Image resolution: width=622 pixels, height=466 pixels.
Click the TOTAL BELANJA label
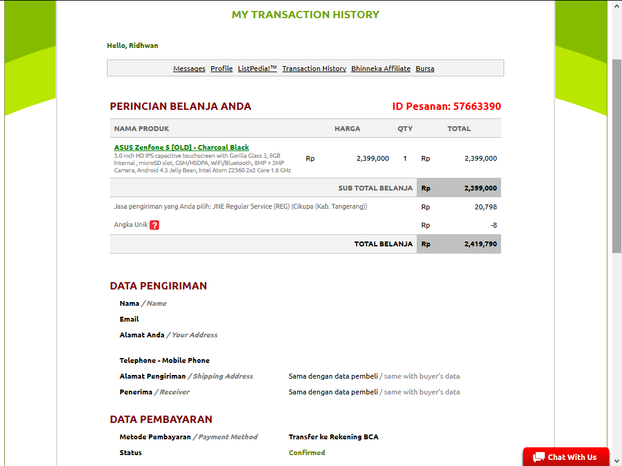pyautogui.click(x=383, y=244)
